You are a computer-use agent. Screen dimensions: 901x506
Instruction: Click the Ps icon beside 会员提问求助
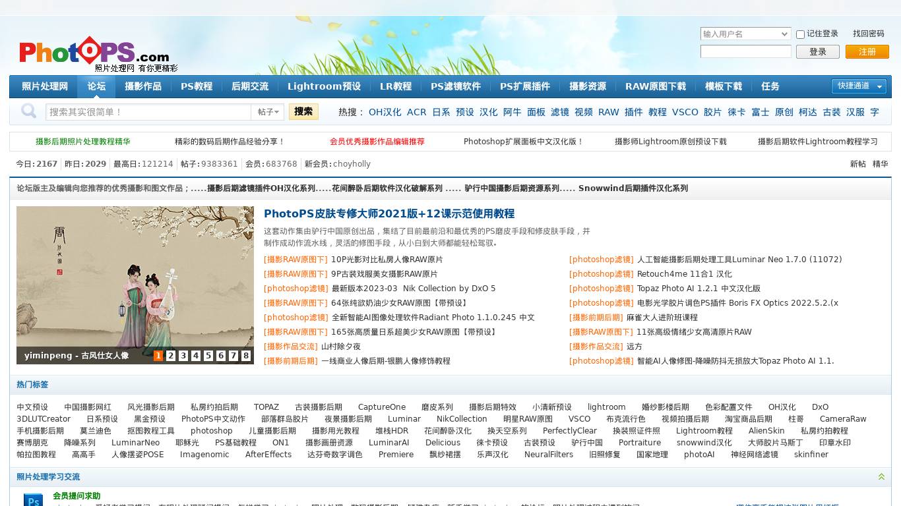click(33, 501)
